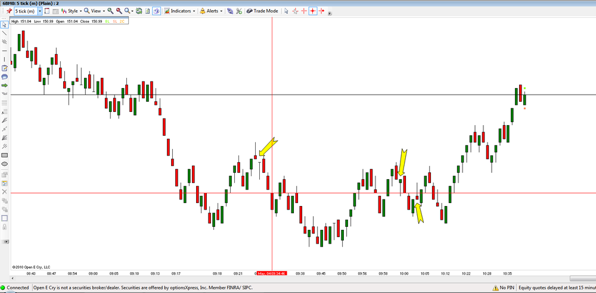This screenshot has width=596, height=293.
Task: Select the gray rectangle shape tool
Action: coord(5,155)
